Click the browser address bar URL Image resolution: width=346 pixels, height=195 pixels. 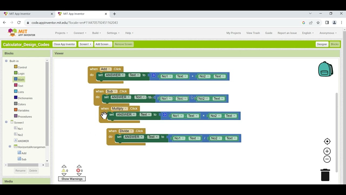(x=75, y=23)
